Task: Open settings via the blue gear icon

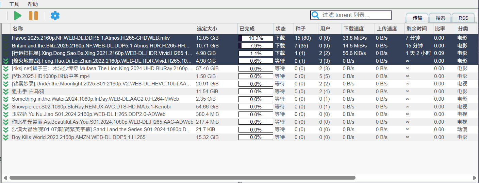Action: [x=55, y=16]
